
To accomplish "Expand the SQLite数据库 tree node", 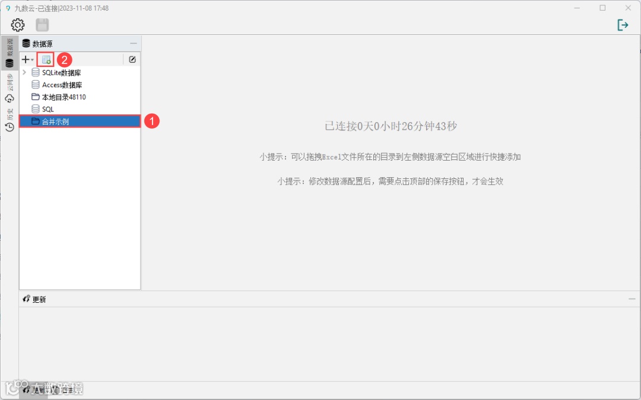I will pos(24,72).
